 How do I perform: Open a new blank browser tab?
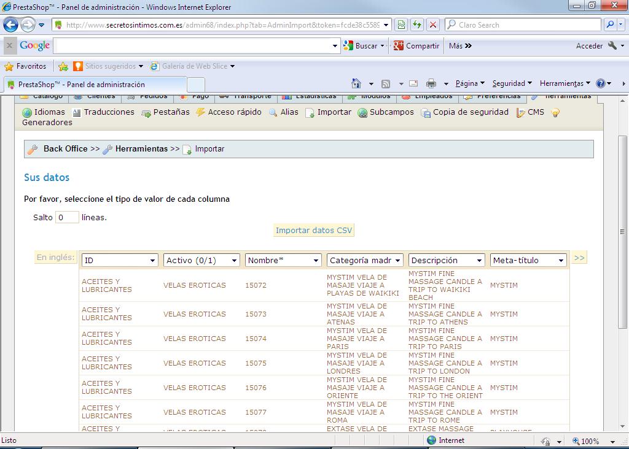coord(196,85)
